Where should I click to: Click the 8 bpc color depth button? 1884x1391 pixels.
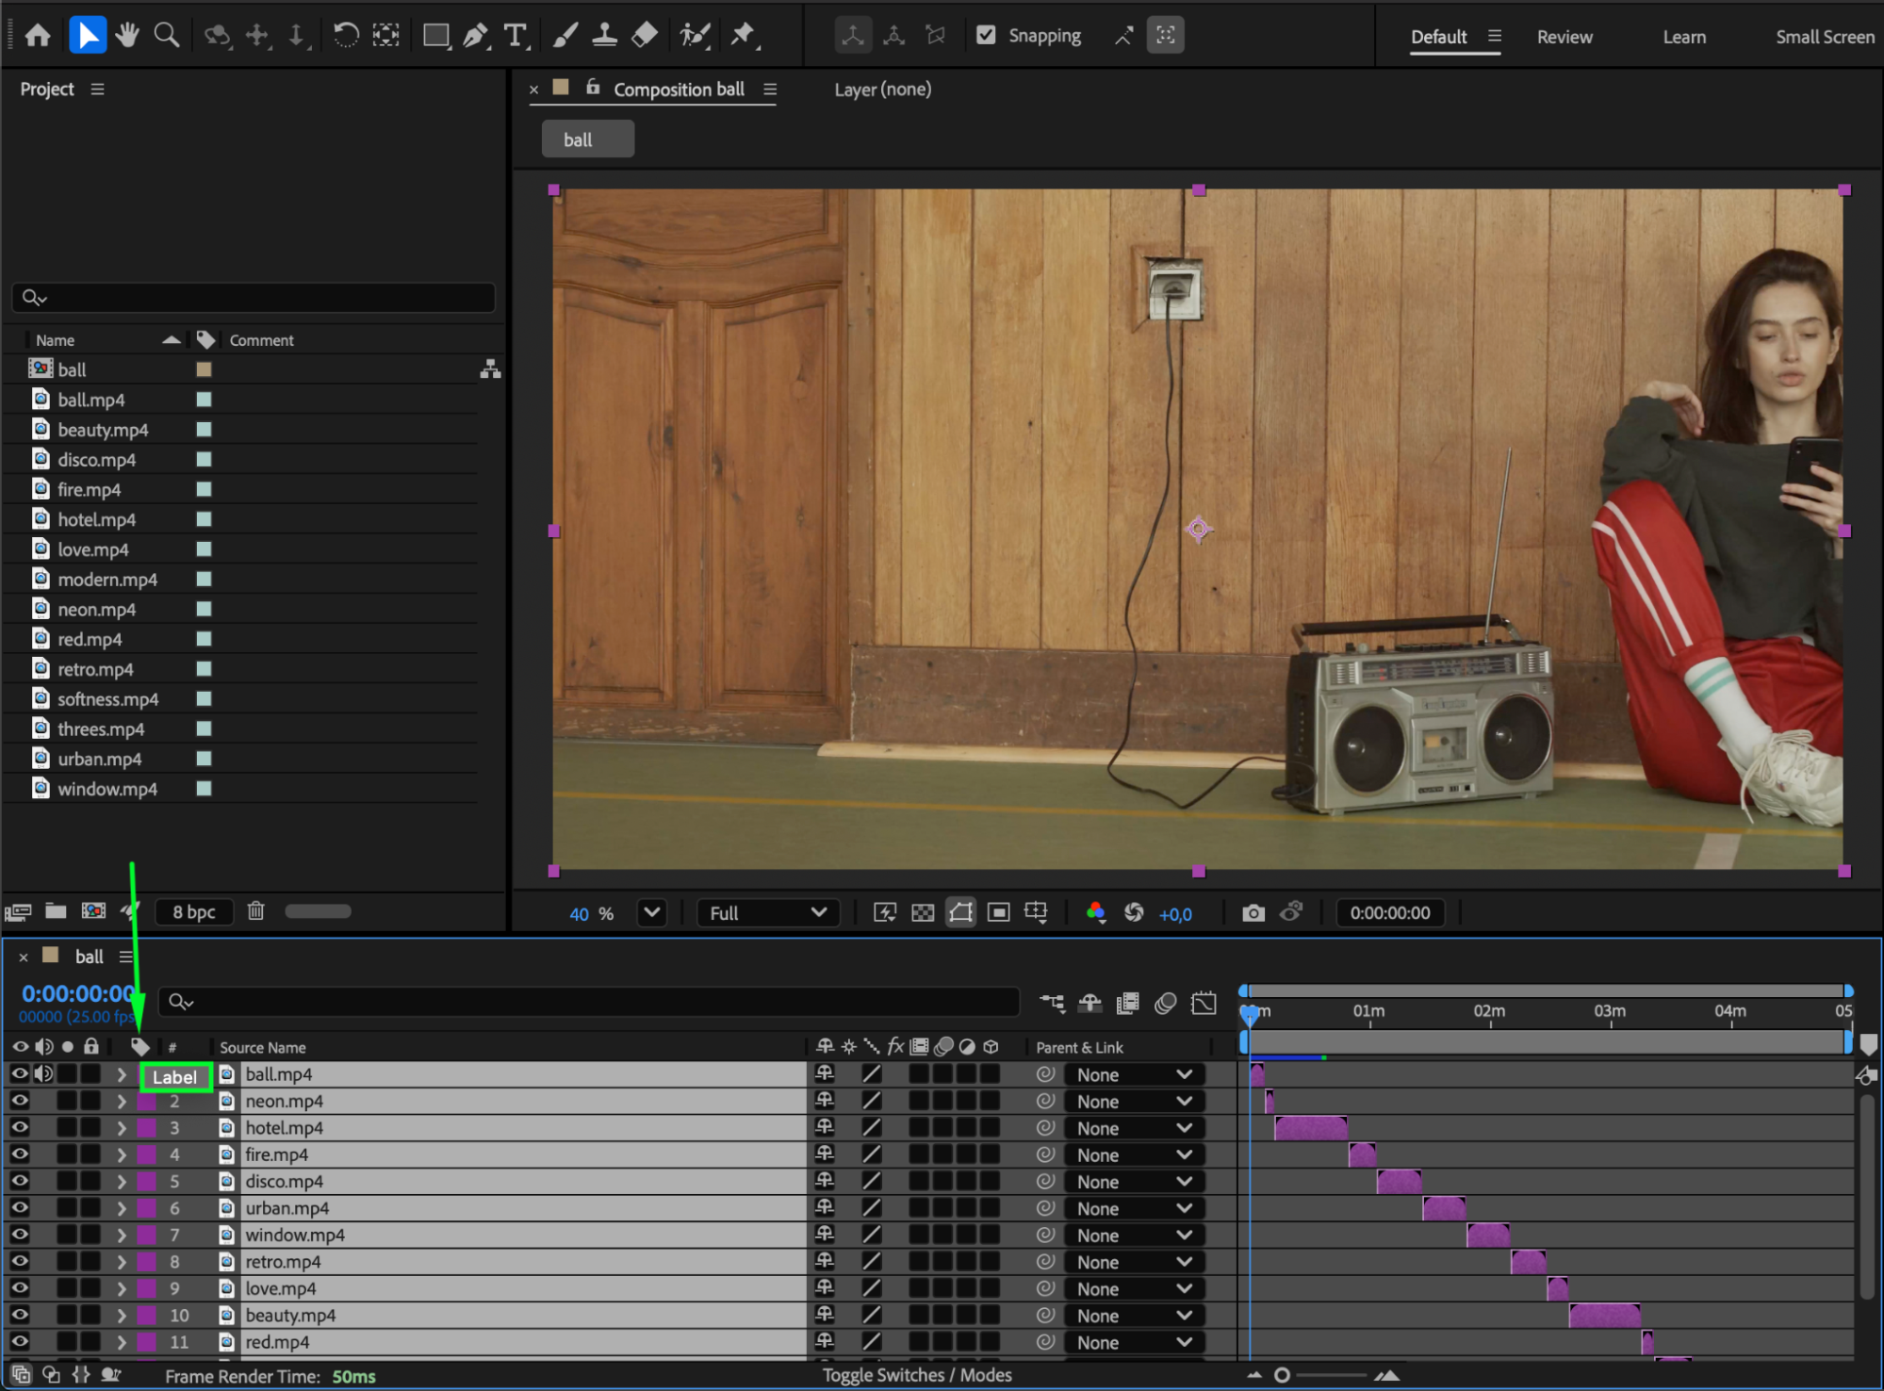tap(194, 911)
